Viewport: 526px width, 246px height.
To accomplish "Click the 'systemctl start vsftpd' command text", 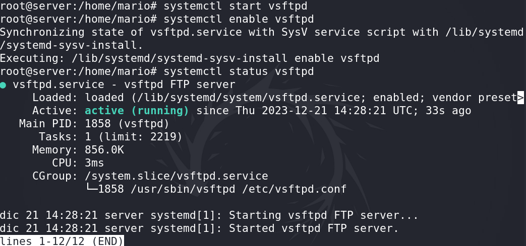I will 236,6.
